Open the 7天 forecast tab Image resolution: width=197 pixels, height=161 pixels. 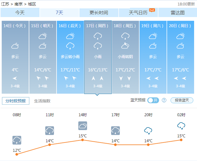[59, 13]
